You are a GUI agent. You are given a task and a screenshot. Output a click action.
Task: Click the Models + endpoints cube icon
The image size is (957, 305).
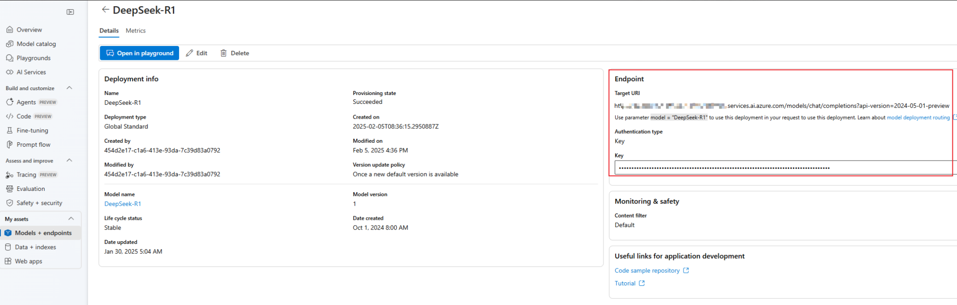(x=8, y=233)
